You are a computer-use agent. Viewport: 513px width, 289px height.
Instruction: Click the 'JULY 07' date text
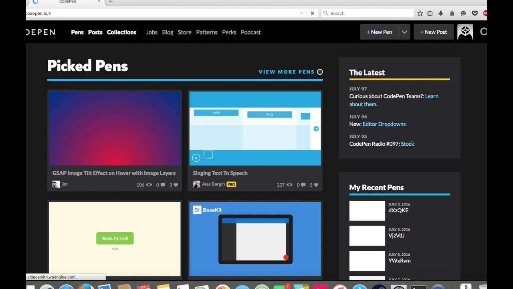[x=358, y=89]
